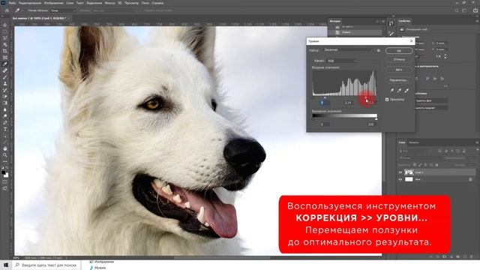The image size is (480, 270).
Task: Open the Справка menu
Action: click(x=157, y=3)
